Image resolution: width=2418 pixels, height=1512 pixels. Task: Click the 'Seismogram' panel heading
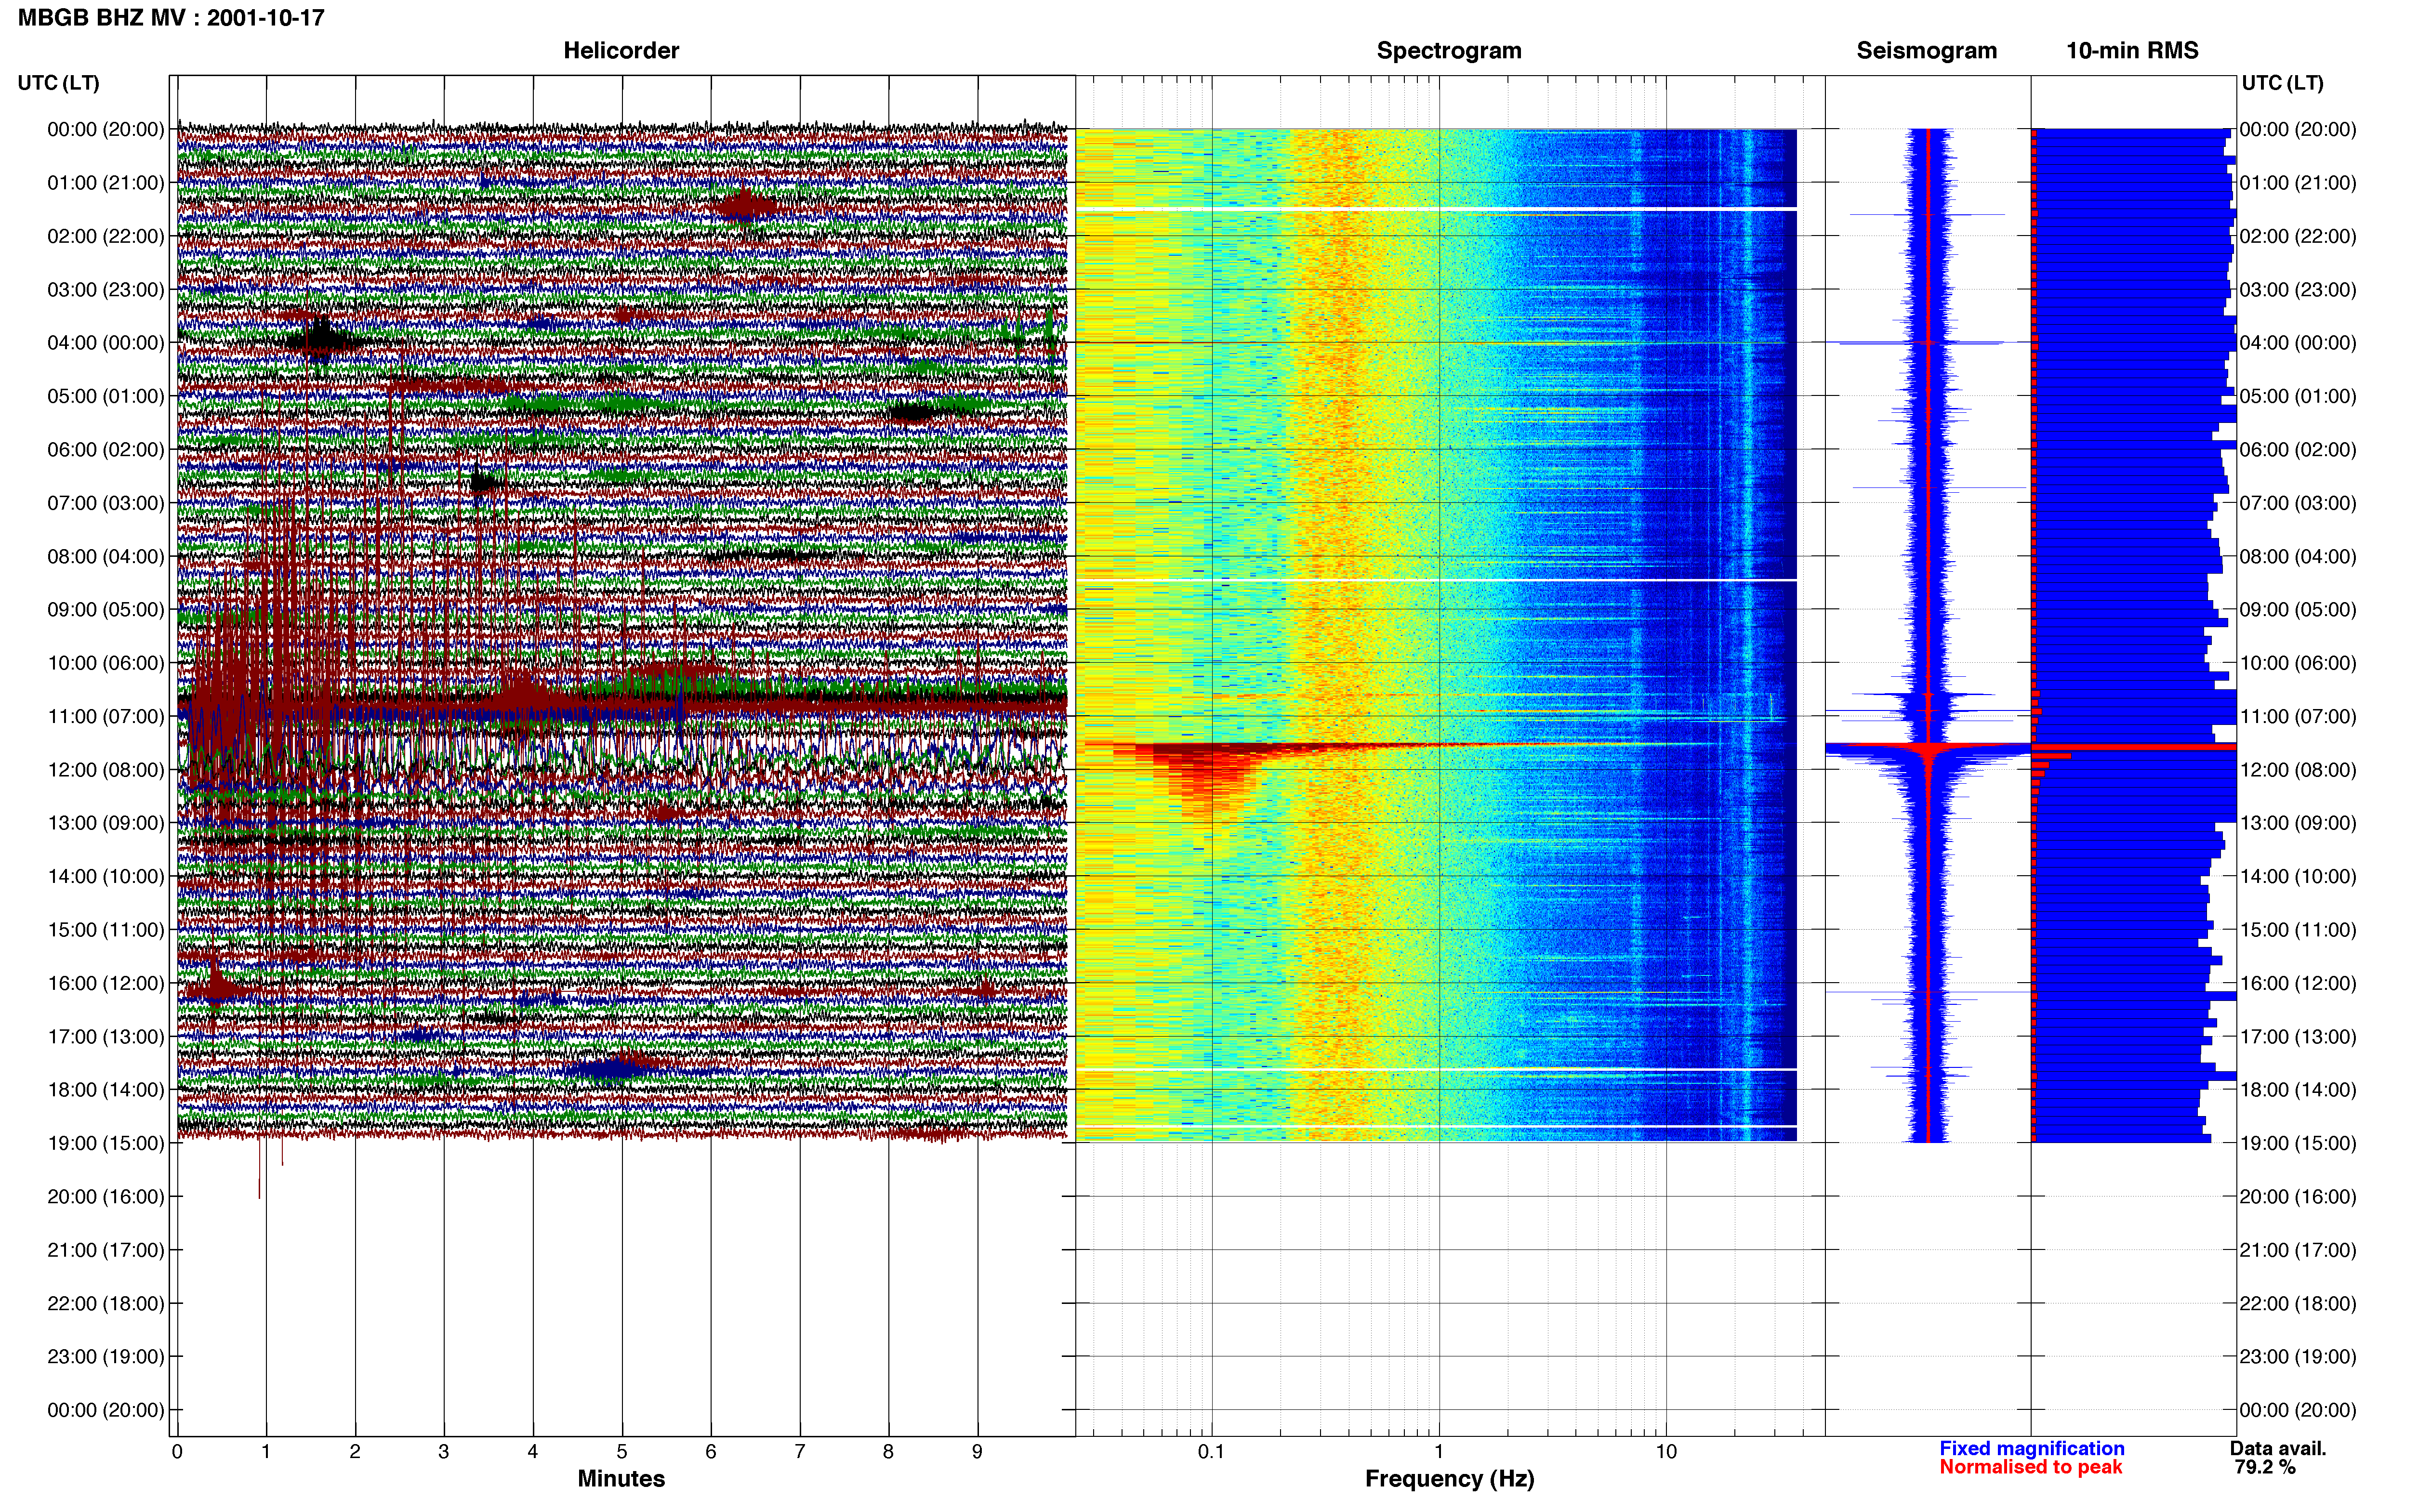pyautogui.click(x=1926, y=51)
